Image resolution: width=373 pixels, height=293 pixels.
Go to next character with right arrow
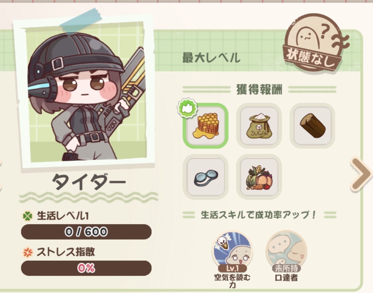pyautogui.click(x=361, y=175)
